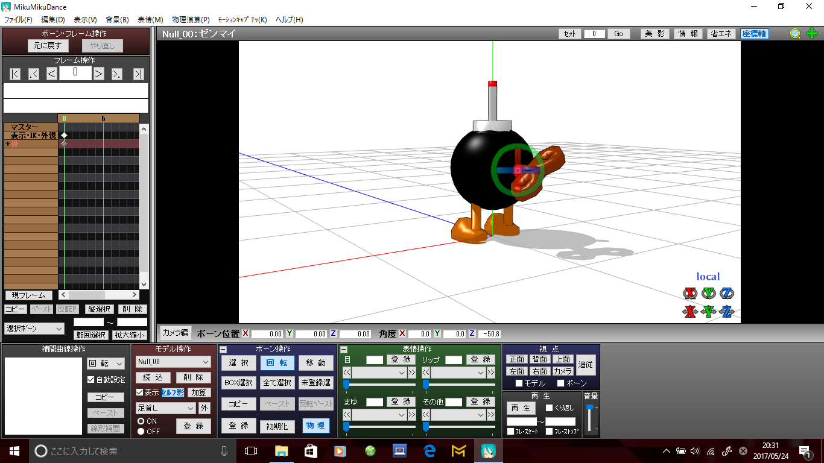Viewport: 824px width, 463px height.
Task: Click the green move-arrows pan icon
Action: pos(811,34)
